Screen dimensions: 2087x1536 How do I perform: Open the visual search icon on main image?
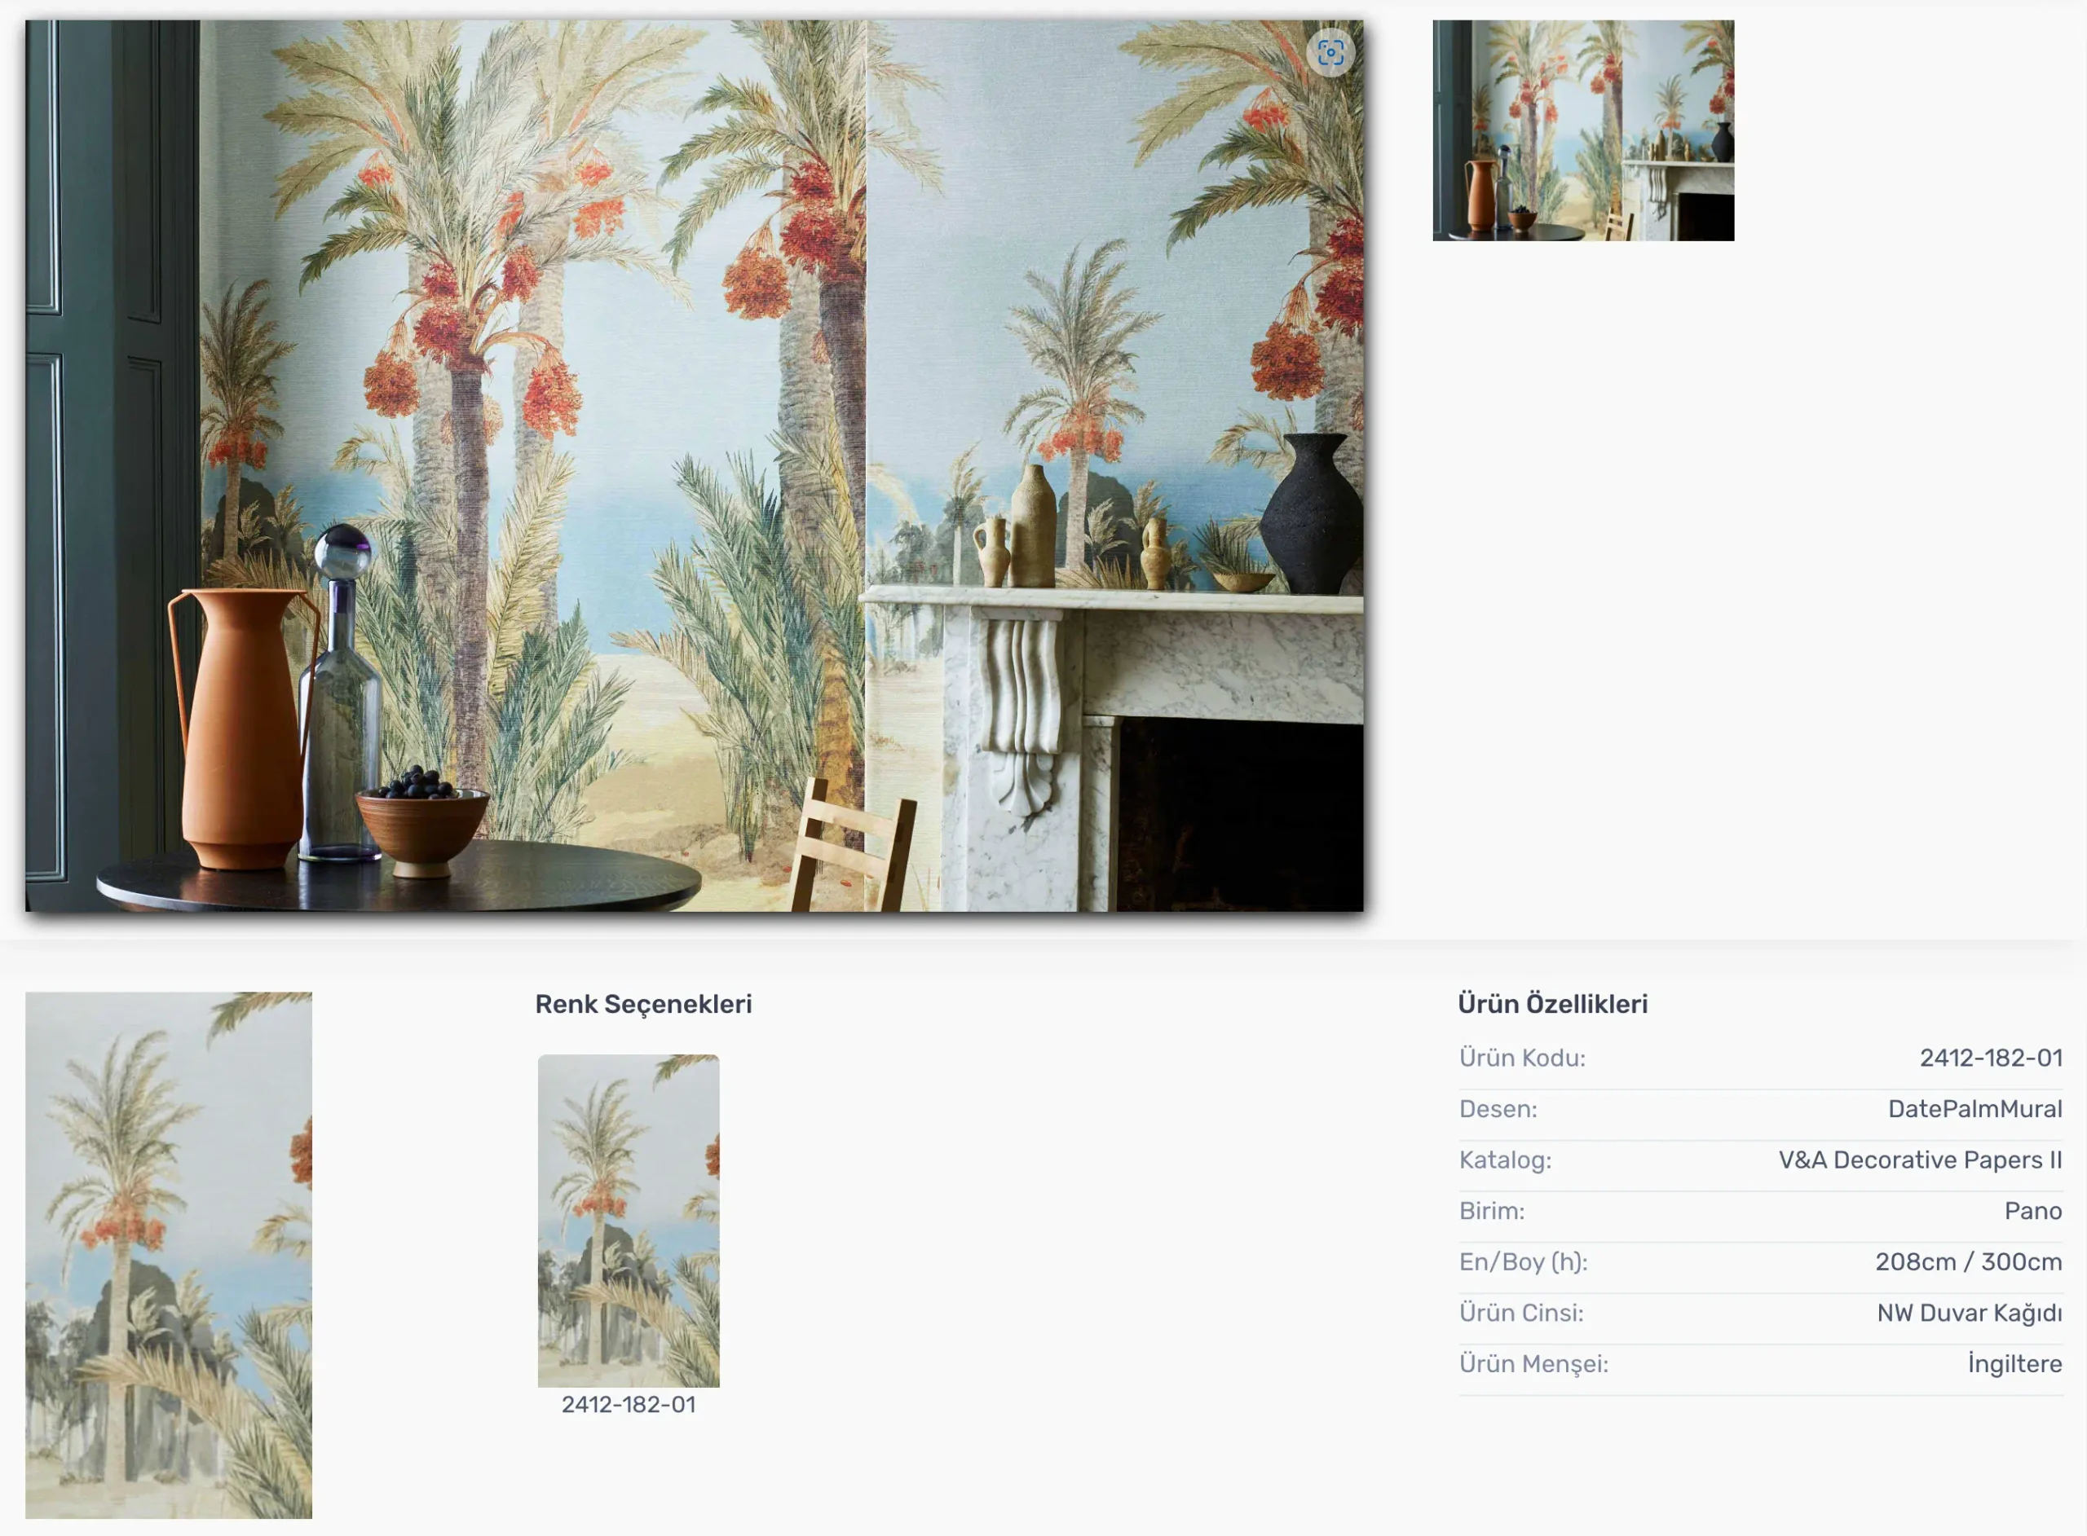click(x=1330, y=52)
